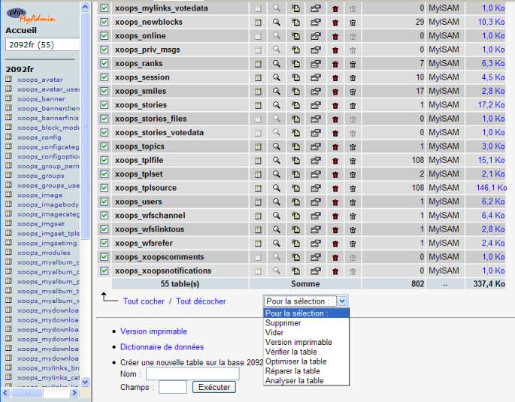515x402 pixels.
Task: Open the 'Pour la sélection' dropdown arrow
Action: click(342, 301)
